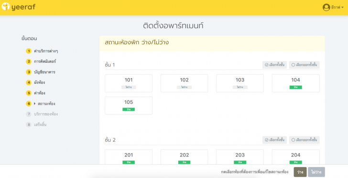Select step 6 สถานะห้อง
The image size is (348, 178).
click(x=46, y=104)
